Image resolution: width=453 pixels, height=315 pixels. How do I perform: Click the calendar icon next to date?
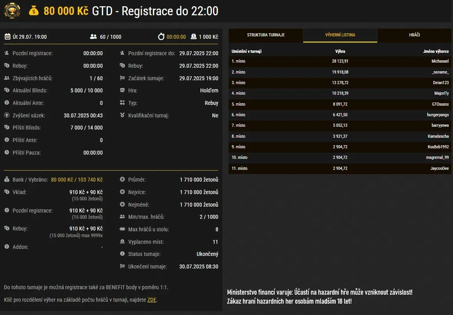[7, 37]
